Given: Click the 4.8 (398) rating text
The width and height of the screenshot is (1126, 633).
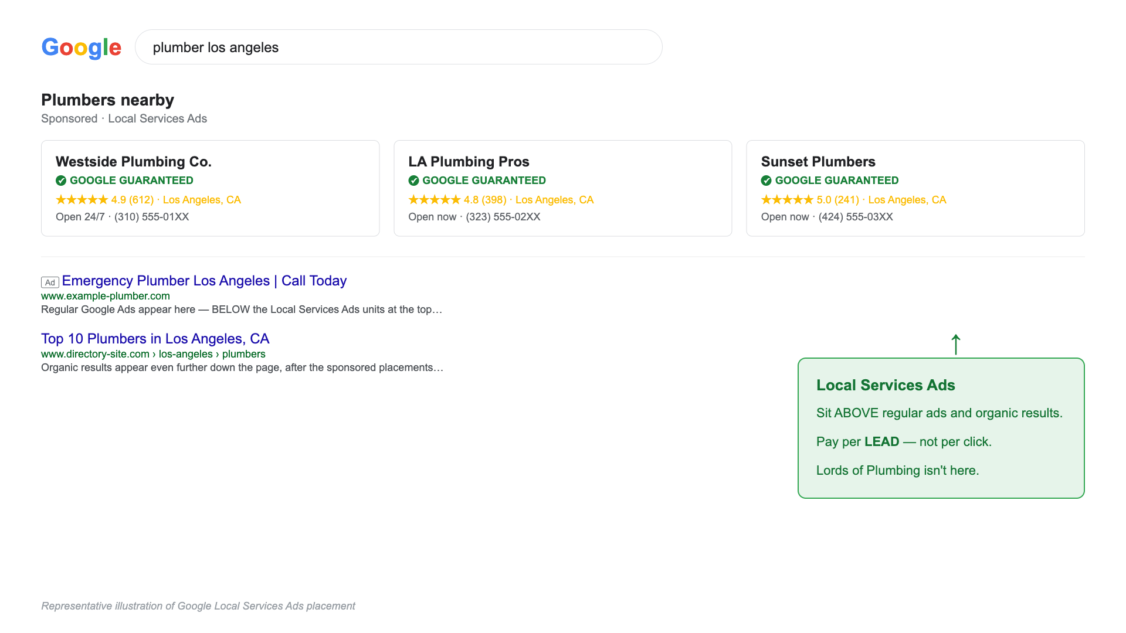Looking at the screenshot, I should (485, 200).
